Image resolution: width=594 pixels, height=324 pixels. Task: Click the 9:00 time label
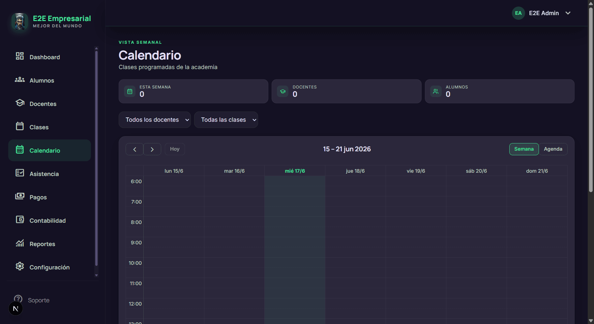[x=136, y=243]
